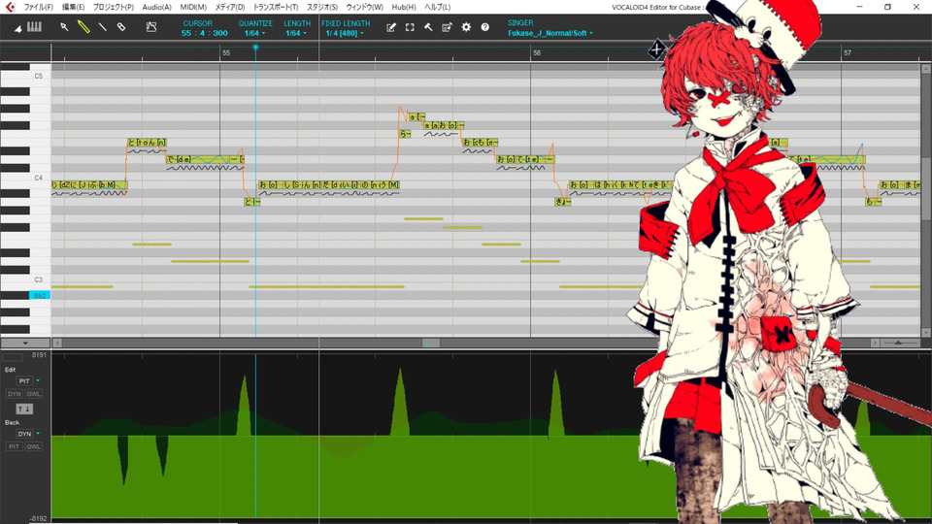
Task: Open the QUANTIZE 1/64 dropdown
Action: point(255,33)
